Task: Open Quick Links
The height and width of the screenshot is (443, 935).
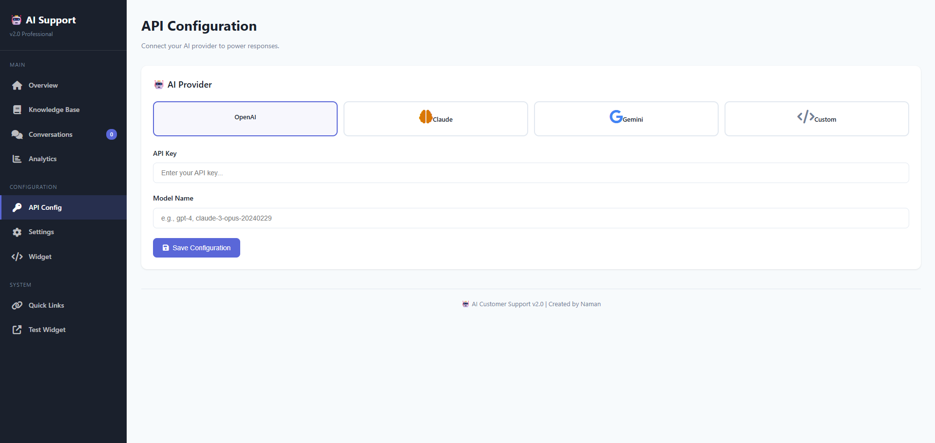Action: point(63,305)
